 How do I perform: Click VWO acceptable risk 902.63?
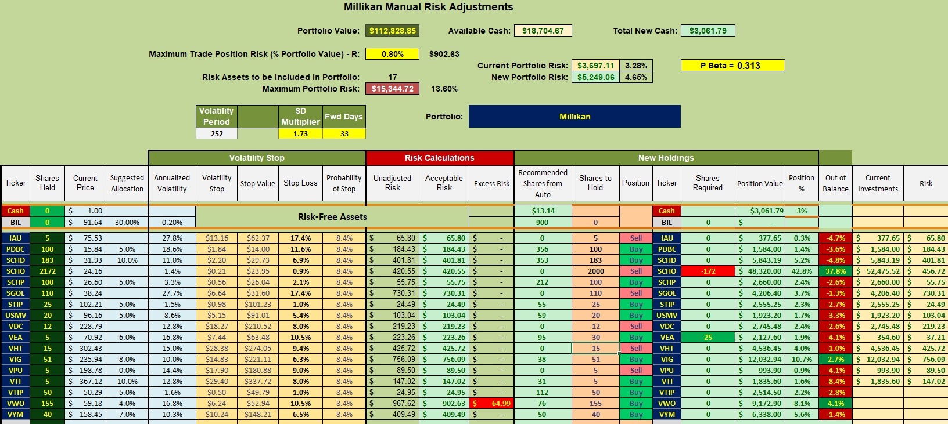pyautogui.click(x=444, y=403)
